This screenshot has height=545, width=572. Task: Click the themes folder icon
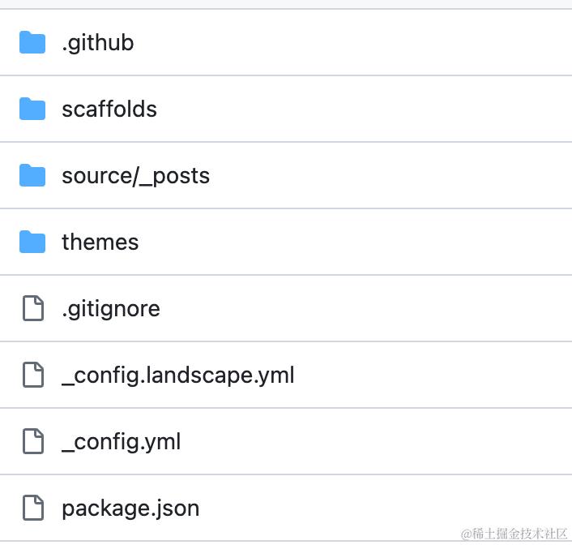click(x=32, y=242)
